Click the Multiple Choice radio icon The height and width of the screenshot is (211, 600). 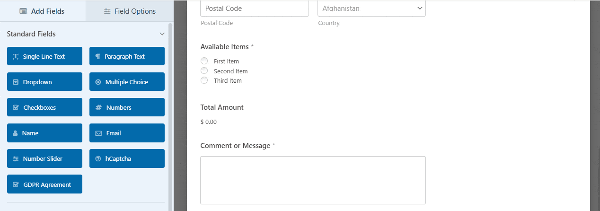[x=98, y=82]
